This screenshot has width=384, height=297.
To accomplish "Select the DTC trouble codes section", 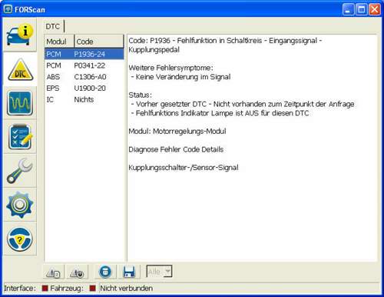I will click(x=20, y=69).
